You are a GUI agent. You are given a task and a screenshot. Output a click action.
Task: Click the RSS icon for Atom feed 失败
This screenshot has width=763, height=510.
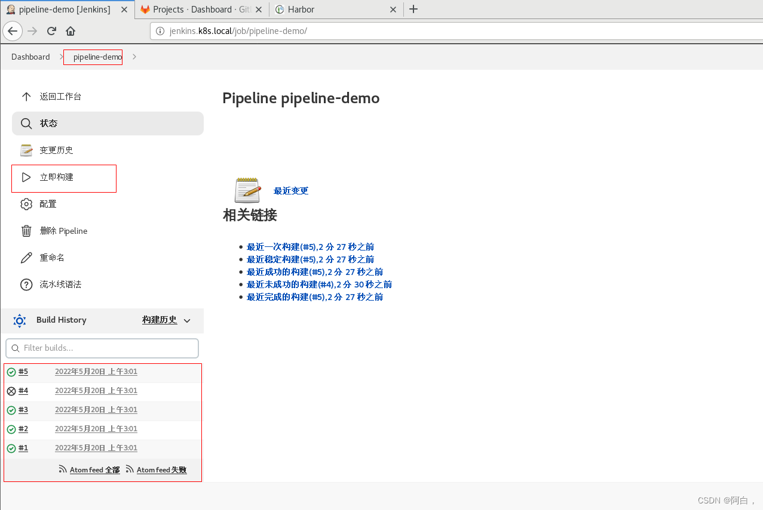point(130,469)
